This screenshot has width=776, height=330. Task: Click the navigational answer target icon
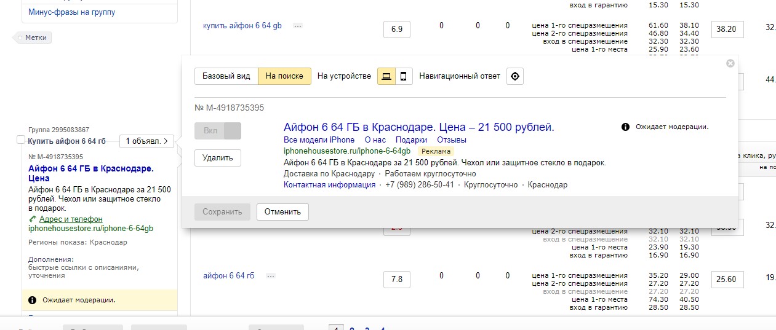pos(515,76)
